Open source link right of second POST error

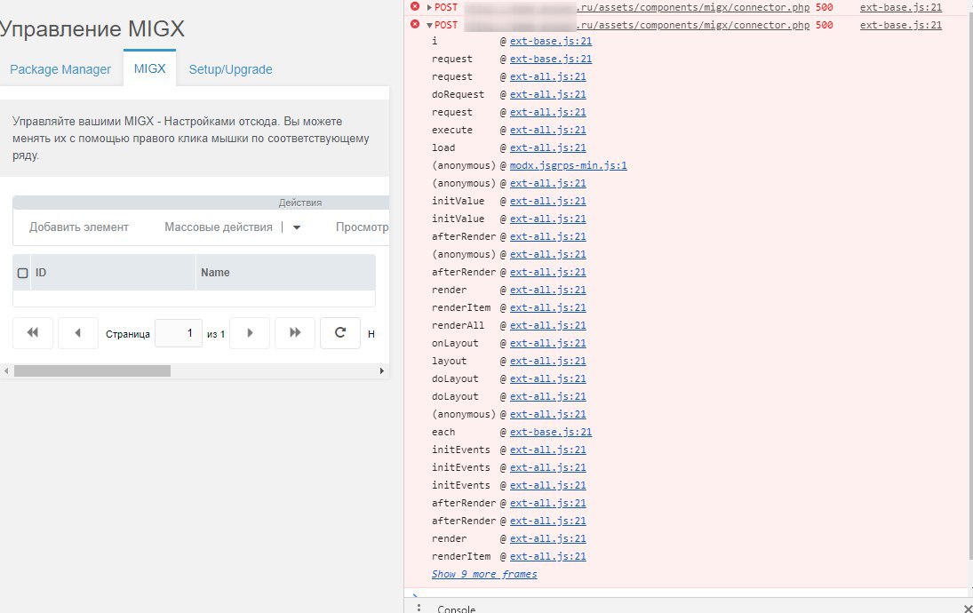[x=900, y=25]
